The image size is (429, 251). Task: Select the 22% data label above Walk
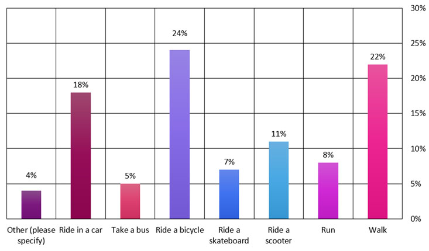[377, 57]
